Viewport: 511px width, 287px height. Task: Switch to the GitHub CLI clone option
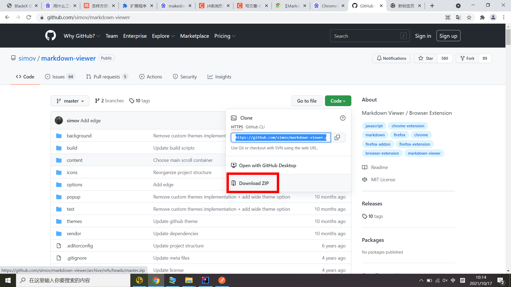[x=255, y=127]
